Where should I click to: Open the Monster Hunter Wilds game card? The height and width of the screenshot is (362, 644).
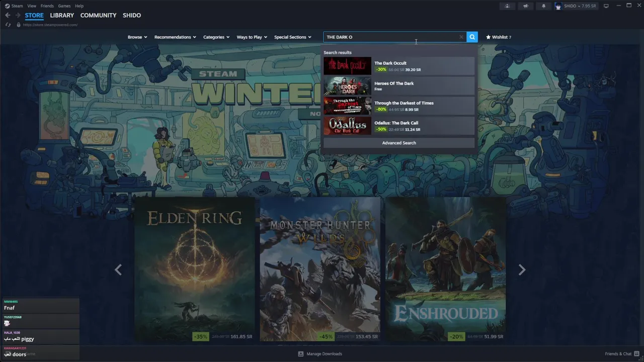[x=320, y=269]
